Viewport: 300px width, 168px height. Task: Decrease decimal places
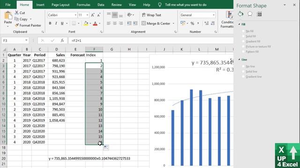click(213, 23)
